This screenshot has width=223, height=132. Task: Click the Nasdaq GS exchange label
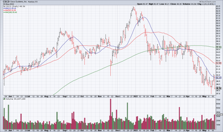click(32, 2)
